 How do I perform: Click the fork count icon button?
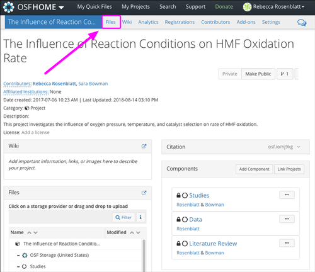[x=285, y=74]
